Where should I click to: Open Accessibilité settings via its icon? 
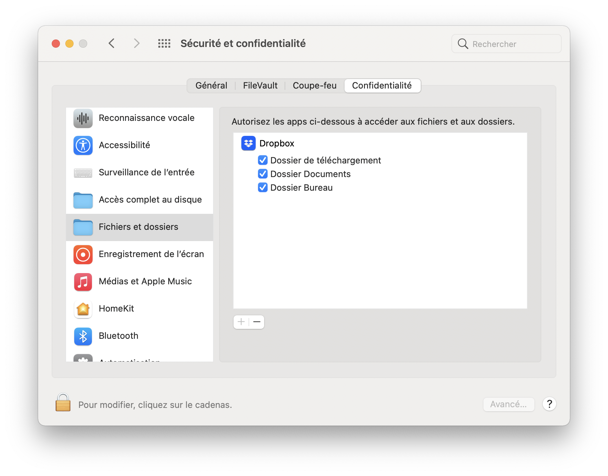[83, 145]
